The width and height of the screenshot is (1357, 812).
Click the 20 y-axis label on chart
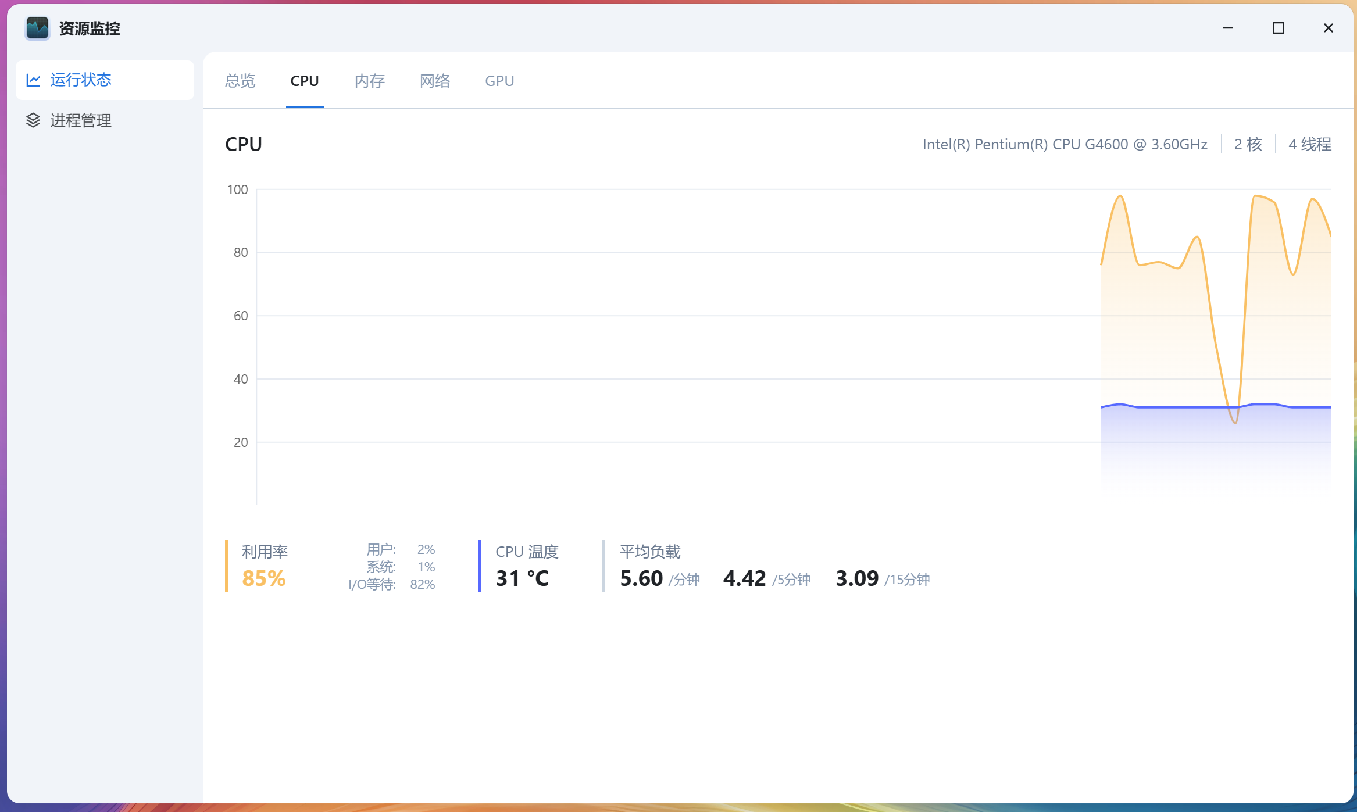click(x=241, y=442)
